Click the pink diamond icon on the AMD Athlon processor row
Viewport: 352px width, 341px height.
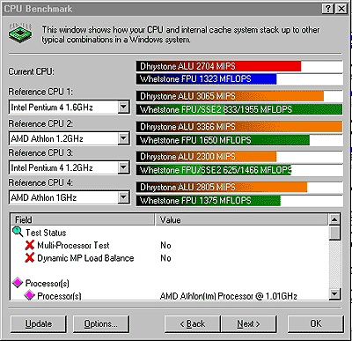[x=29, y=295]
